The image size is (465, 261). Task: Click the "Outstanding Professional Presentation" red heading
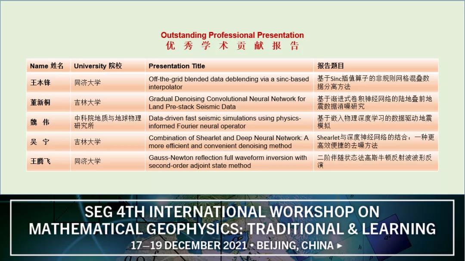pyautogui.click(x=232, y=35)
